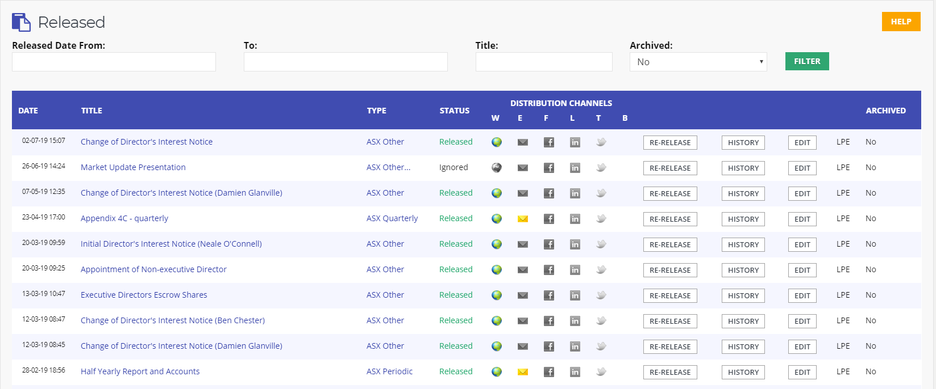Click RE-RELEASE for Executive Directors Escrow Shares
The image size is (936, 389).
pos(670,296)
